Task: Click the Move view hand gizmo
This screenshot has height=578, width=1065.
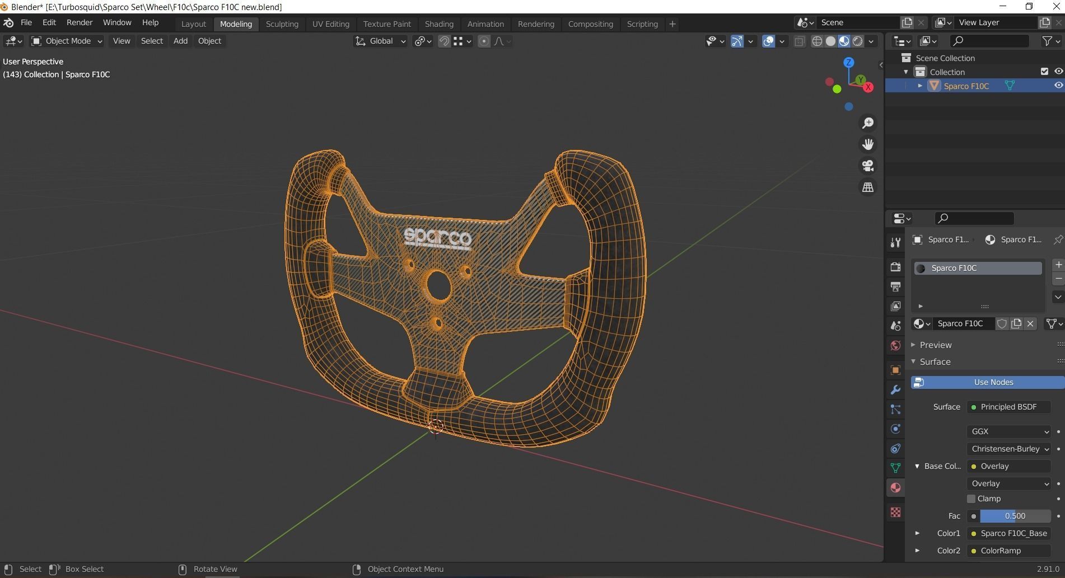Action: [x=868, y=144]
